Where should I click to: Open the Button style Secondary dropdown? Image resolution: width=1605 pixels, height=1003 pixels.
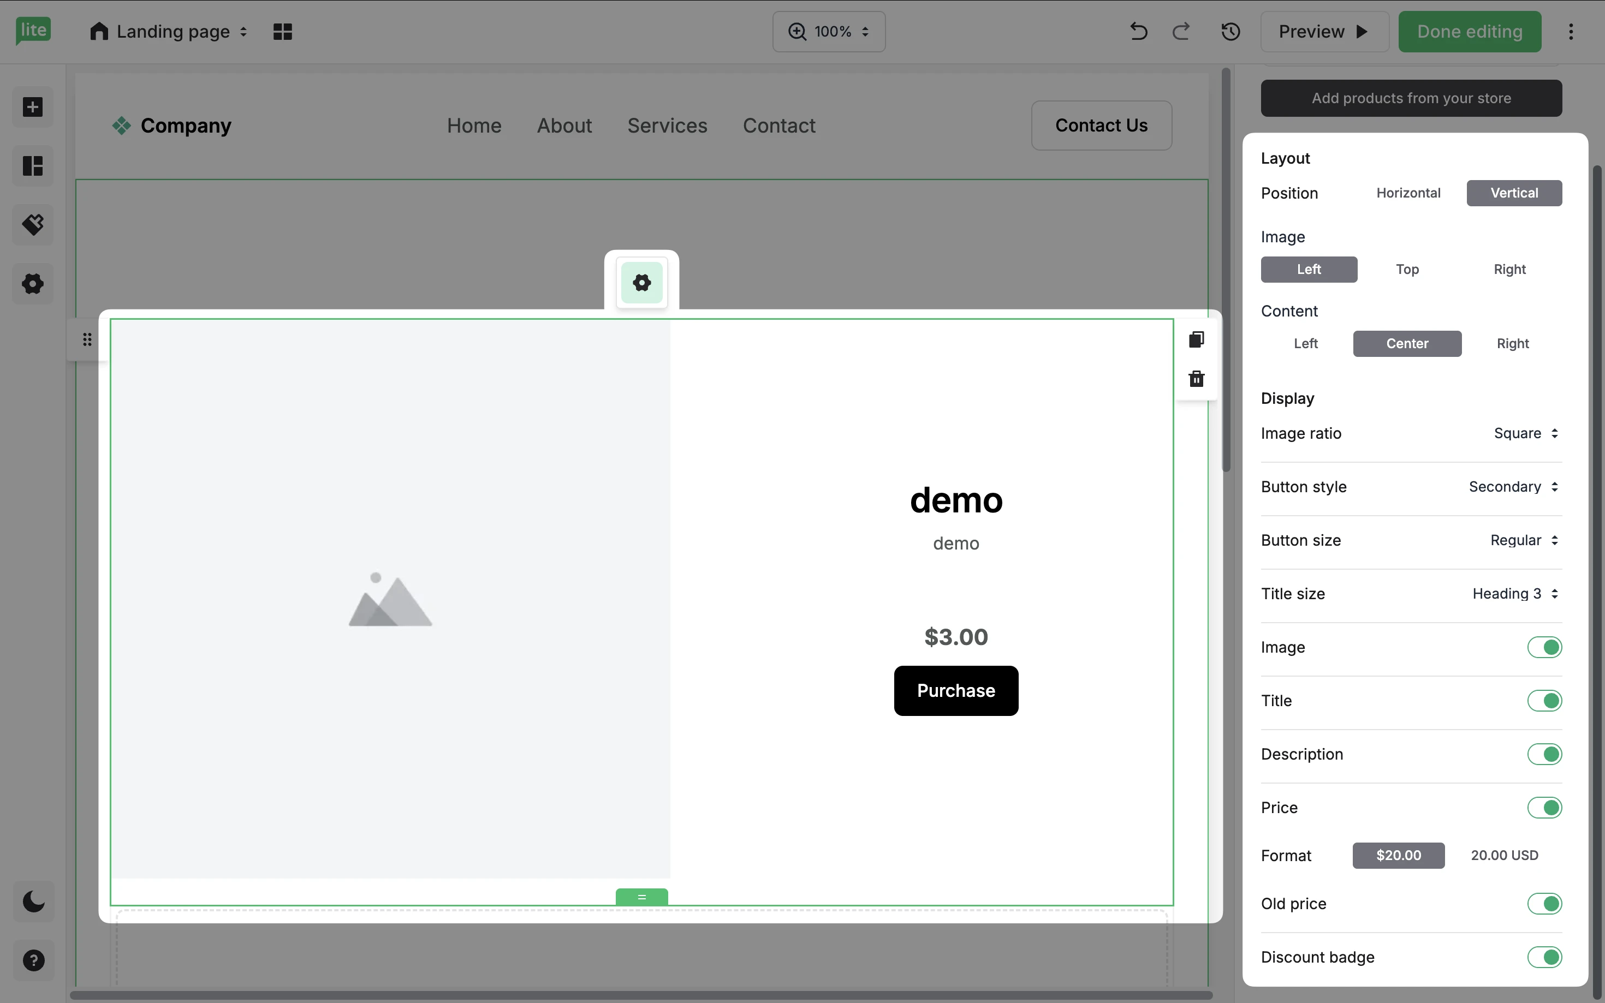(x=1513, y=487)
